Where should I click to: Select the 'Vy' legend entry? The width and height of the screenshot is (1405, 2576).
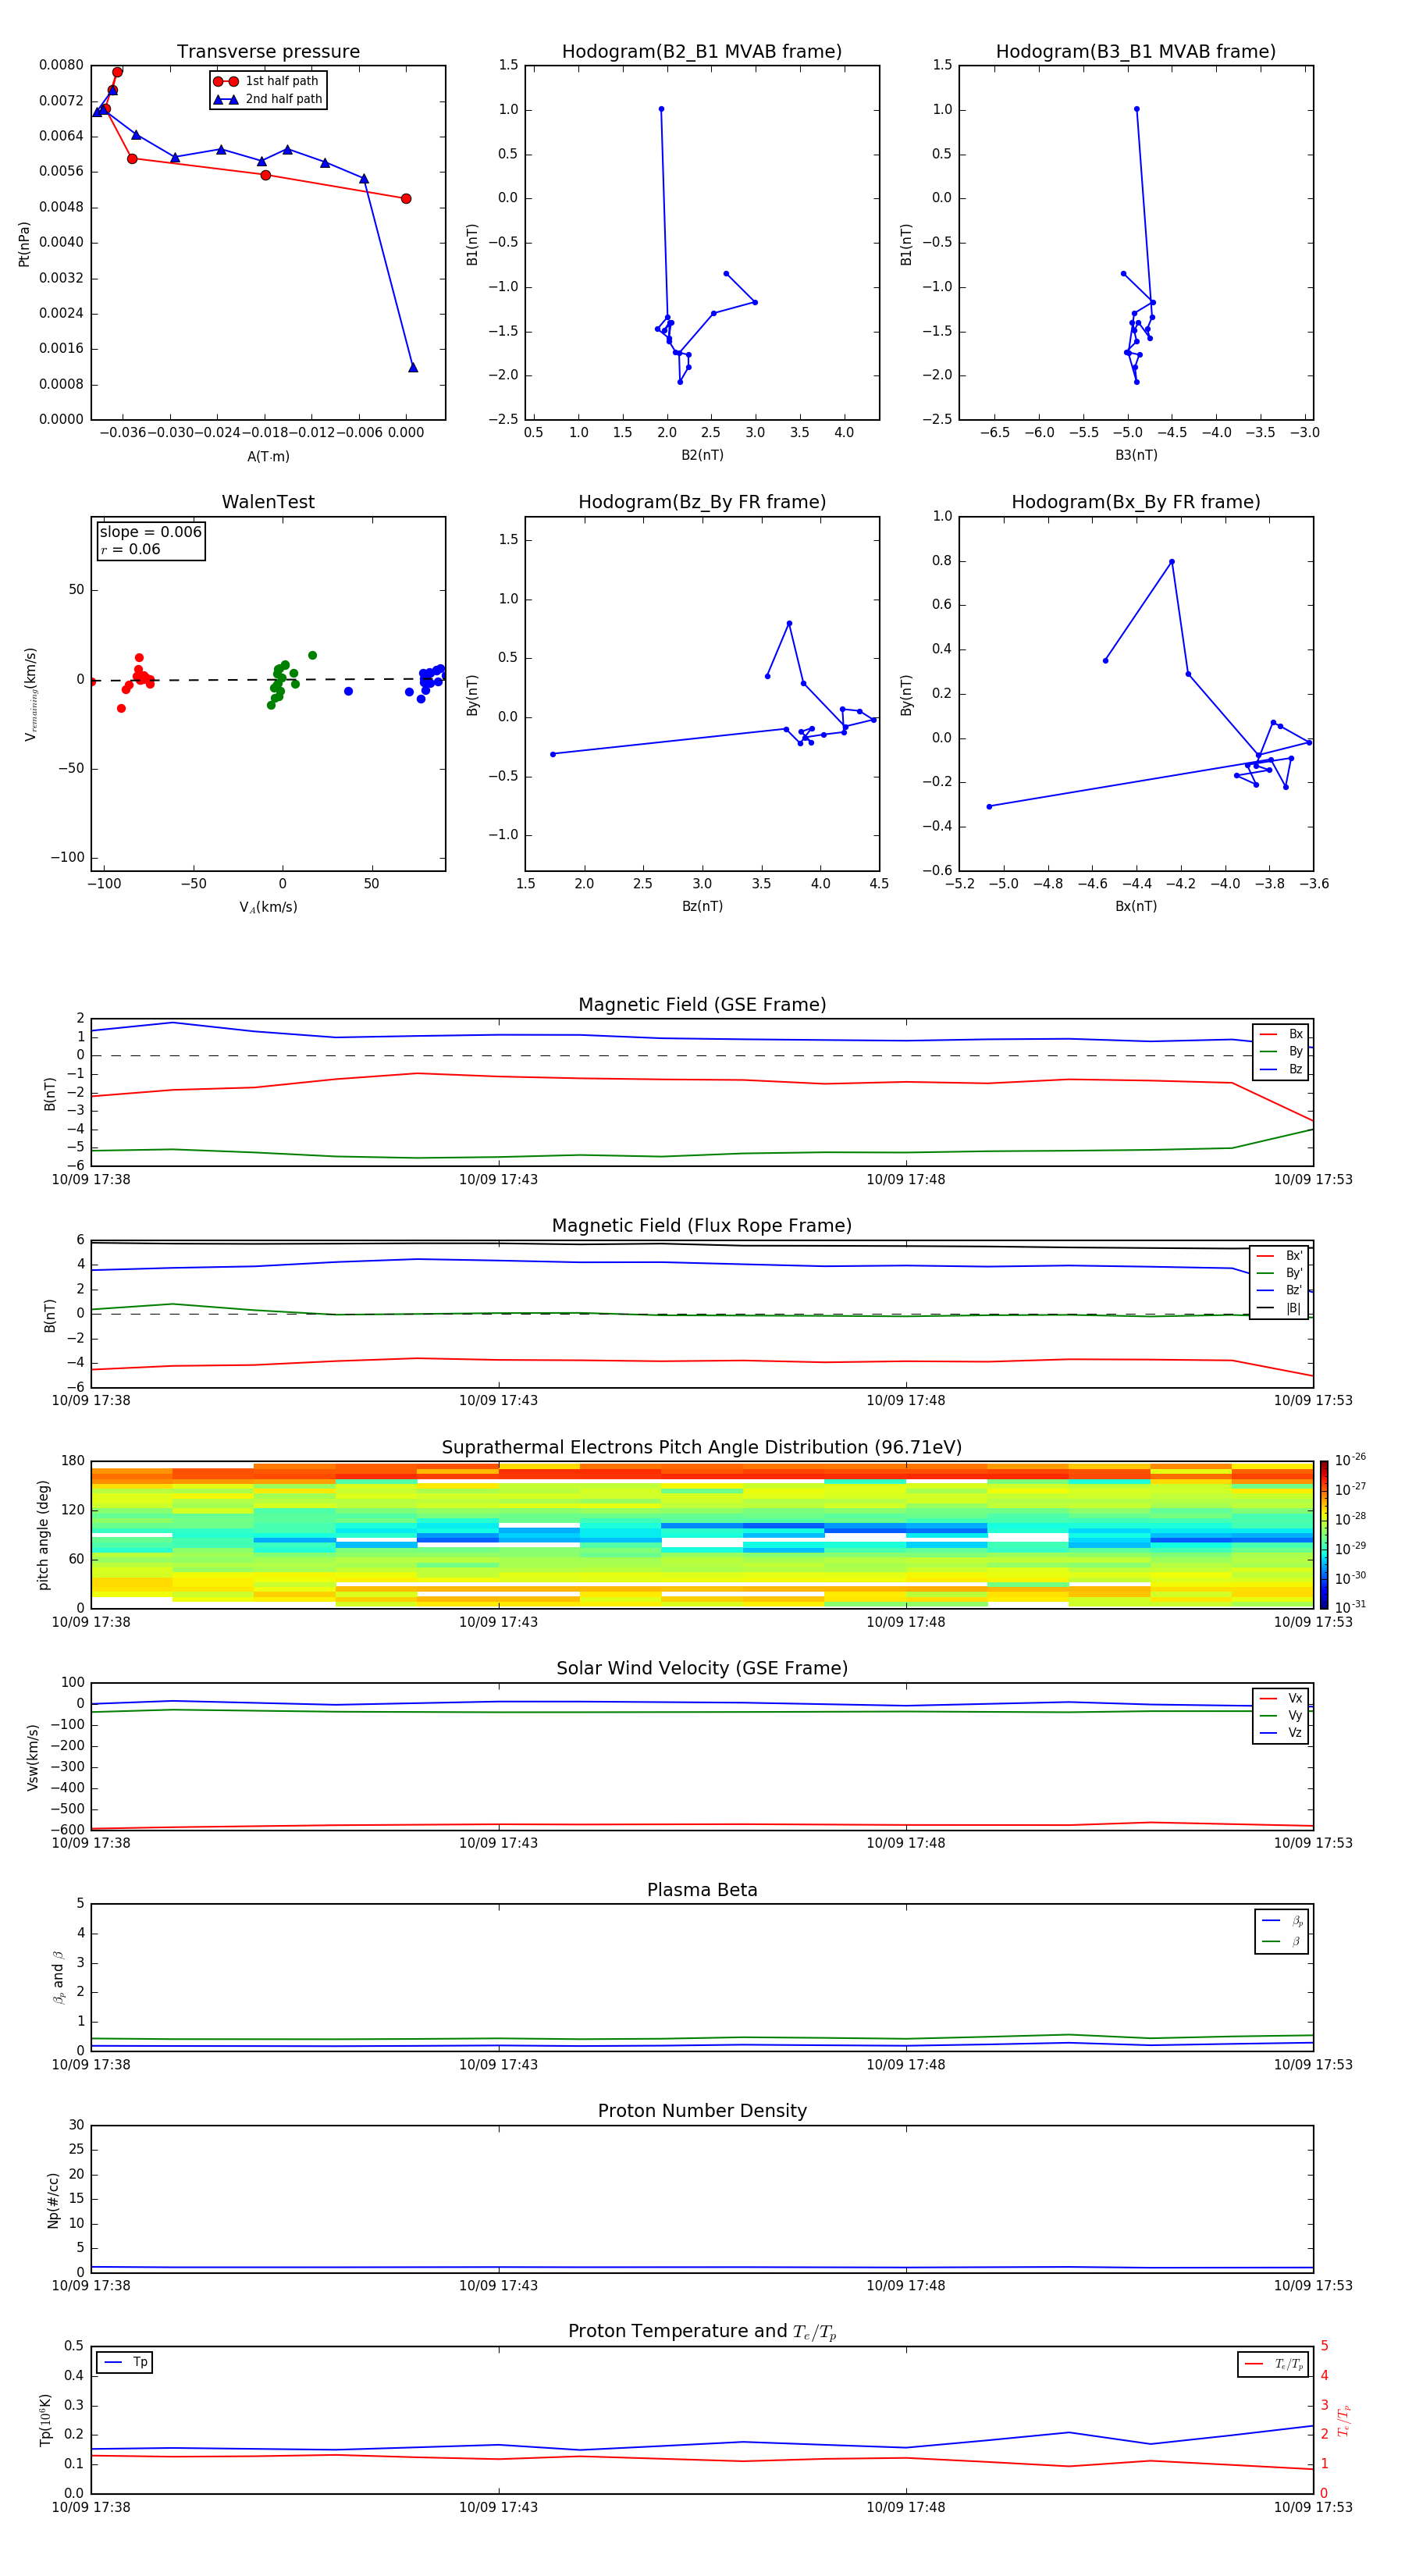click(x=1281, y=1715)
